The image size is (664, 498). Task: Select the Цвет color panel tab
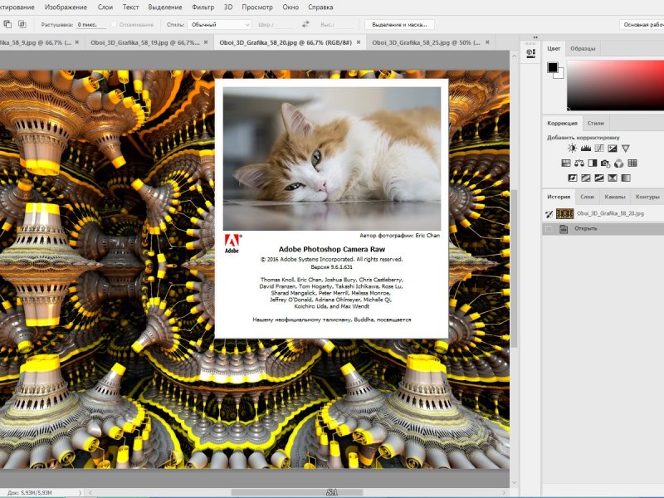click(554, 48)
